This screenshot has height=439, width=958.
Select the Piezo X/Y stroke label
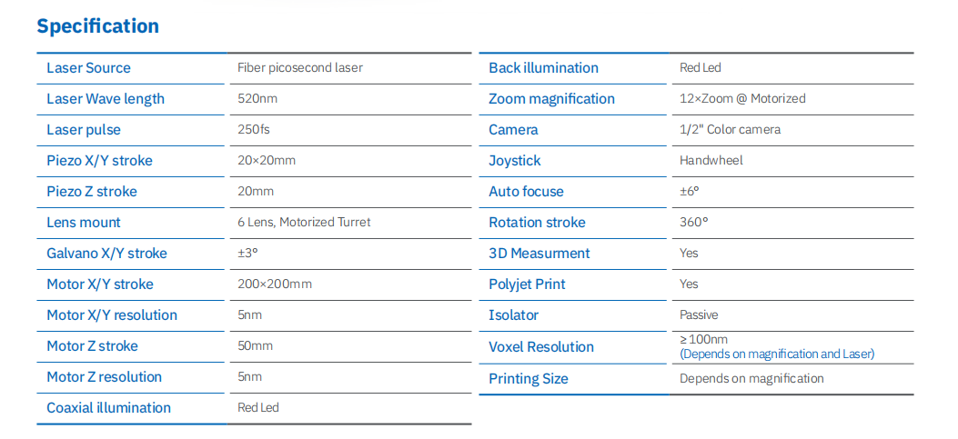(99, 161)
